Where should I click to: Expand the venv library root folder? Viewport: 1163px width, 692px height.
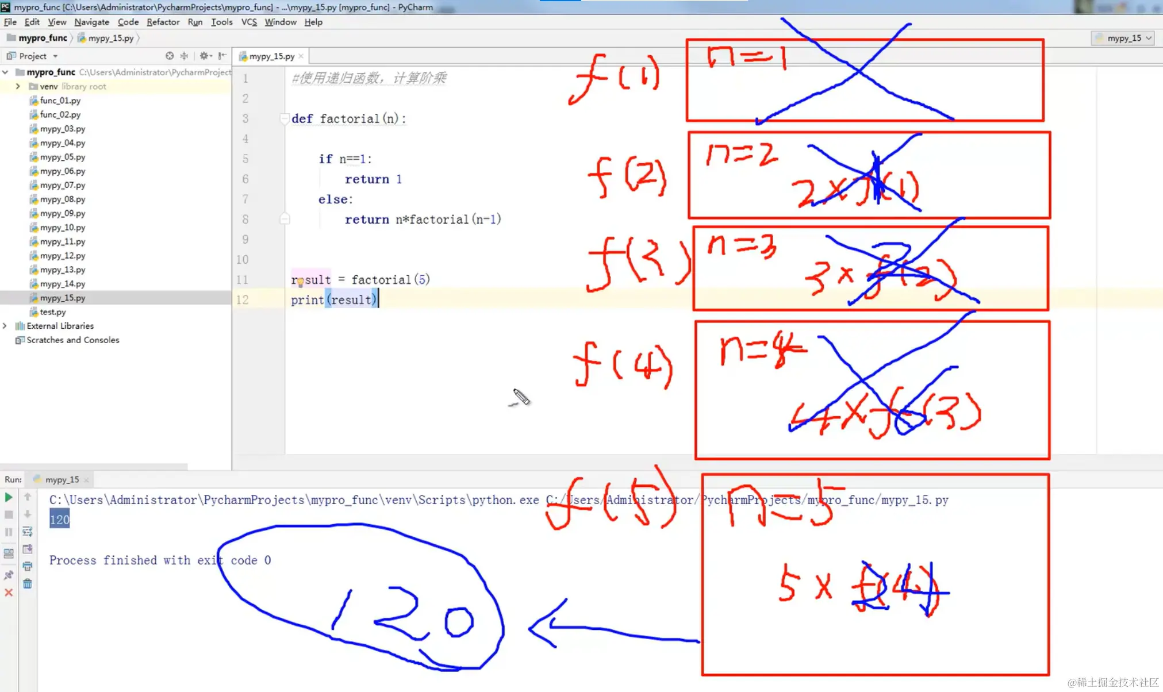click(18, 86)
